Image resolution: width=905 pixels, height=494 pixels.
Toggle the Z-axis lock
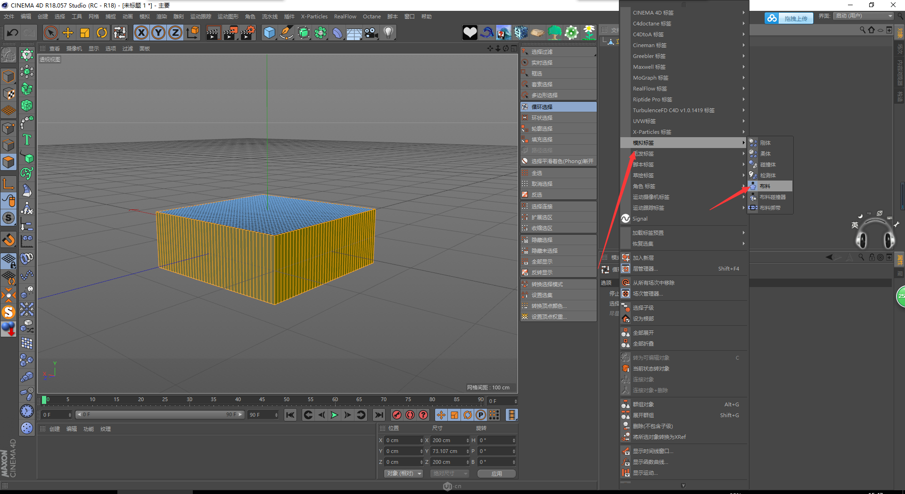(x=175, y=33)
